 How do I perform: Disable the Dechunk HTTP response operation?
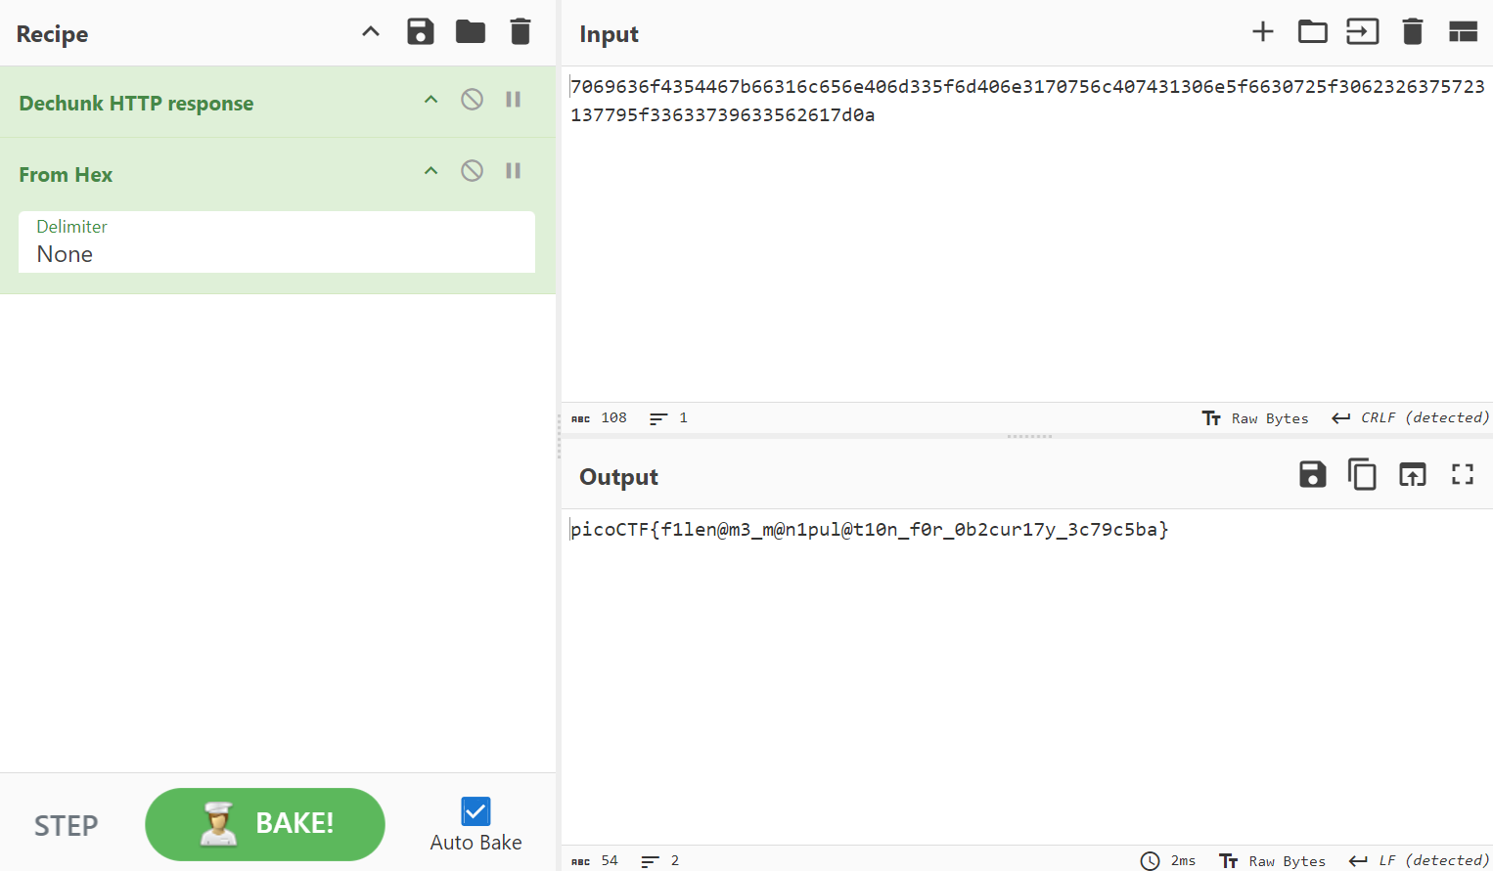click(x=472, y=100)
